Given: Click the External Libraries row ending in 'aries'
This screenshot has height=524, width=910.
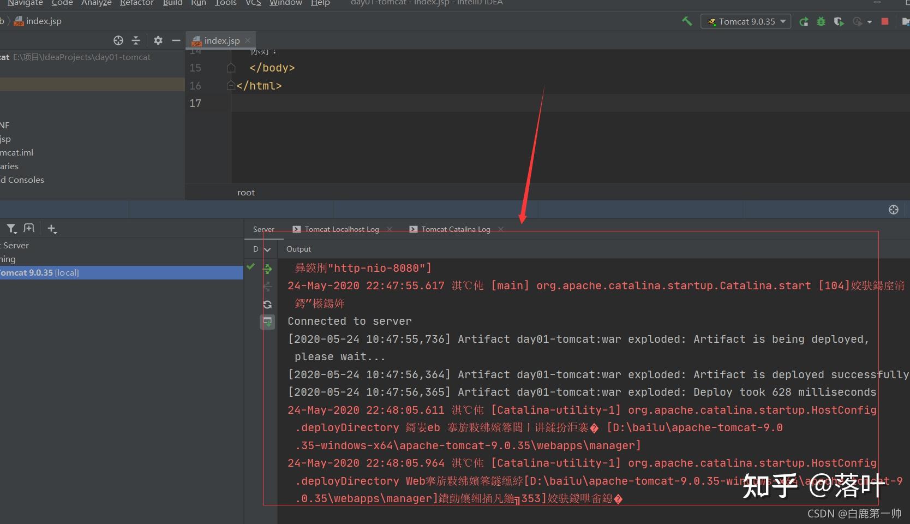Looking at the screenshot, I should [x=9, y=166].
